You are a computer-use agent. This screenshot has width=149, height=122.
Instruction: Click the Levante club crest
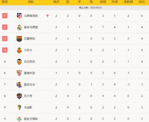pos(19,96)
